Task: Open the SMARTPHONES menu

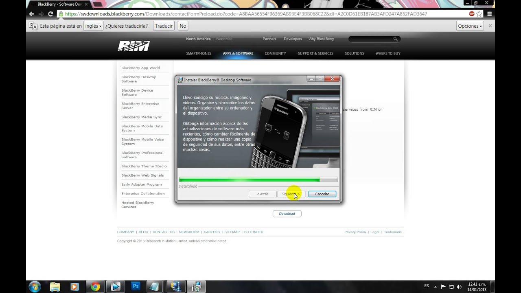Action: point(199,53)
